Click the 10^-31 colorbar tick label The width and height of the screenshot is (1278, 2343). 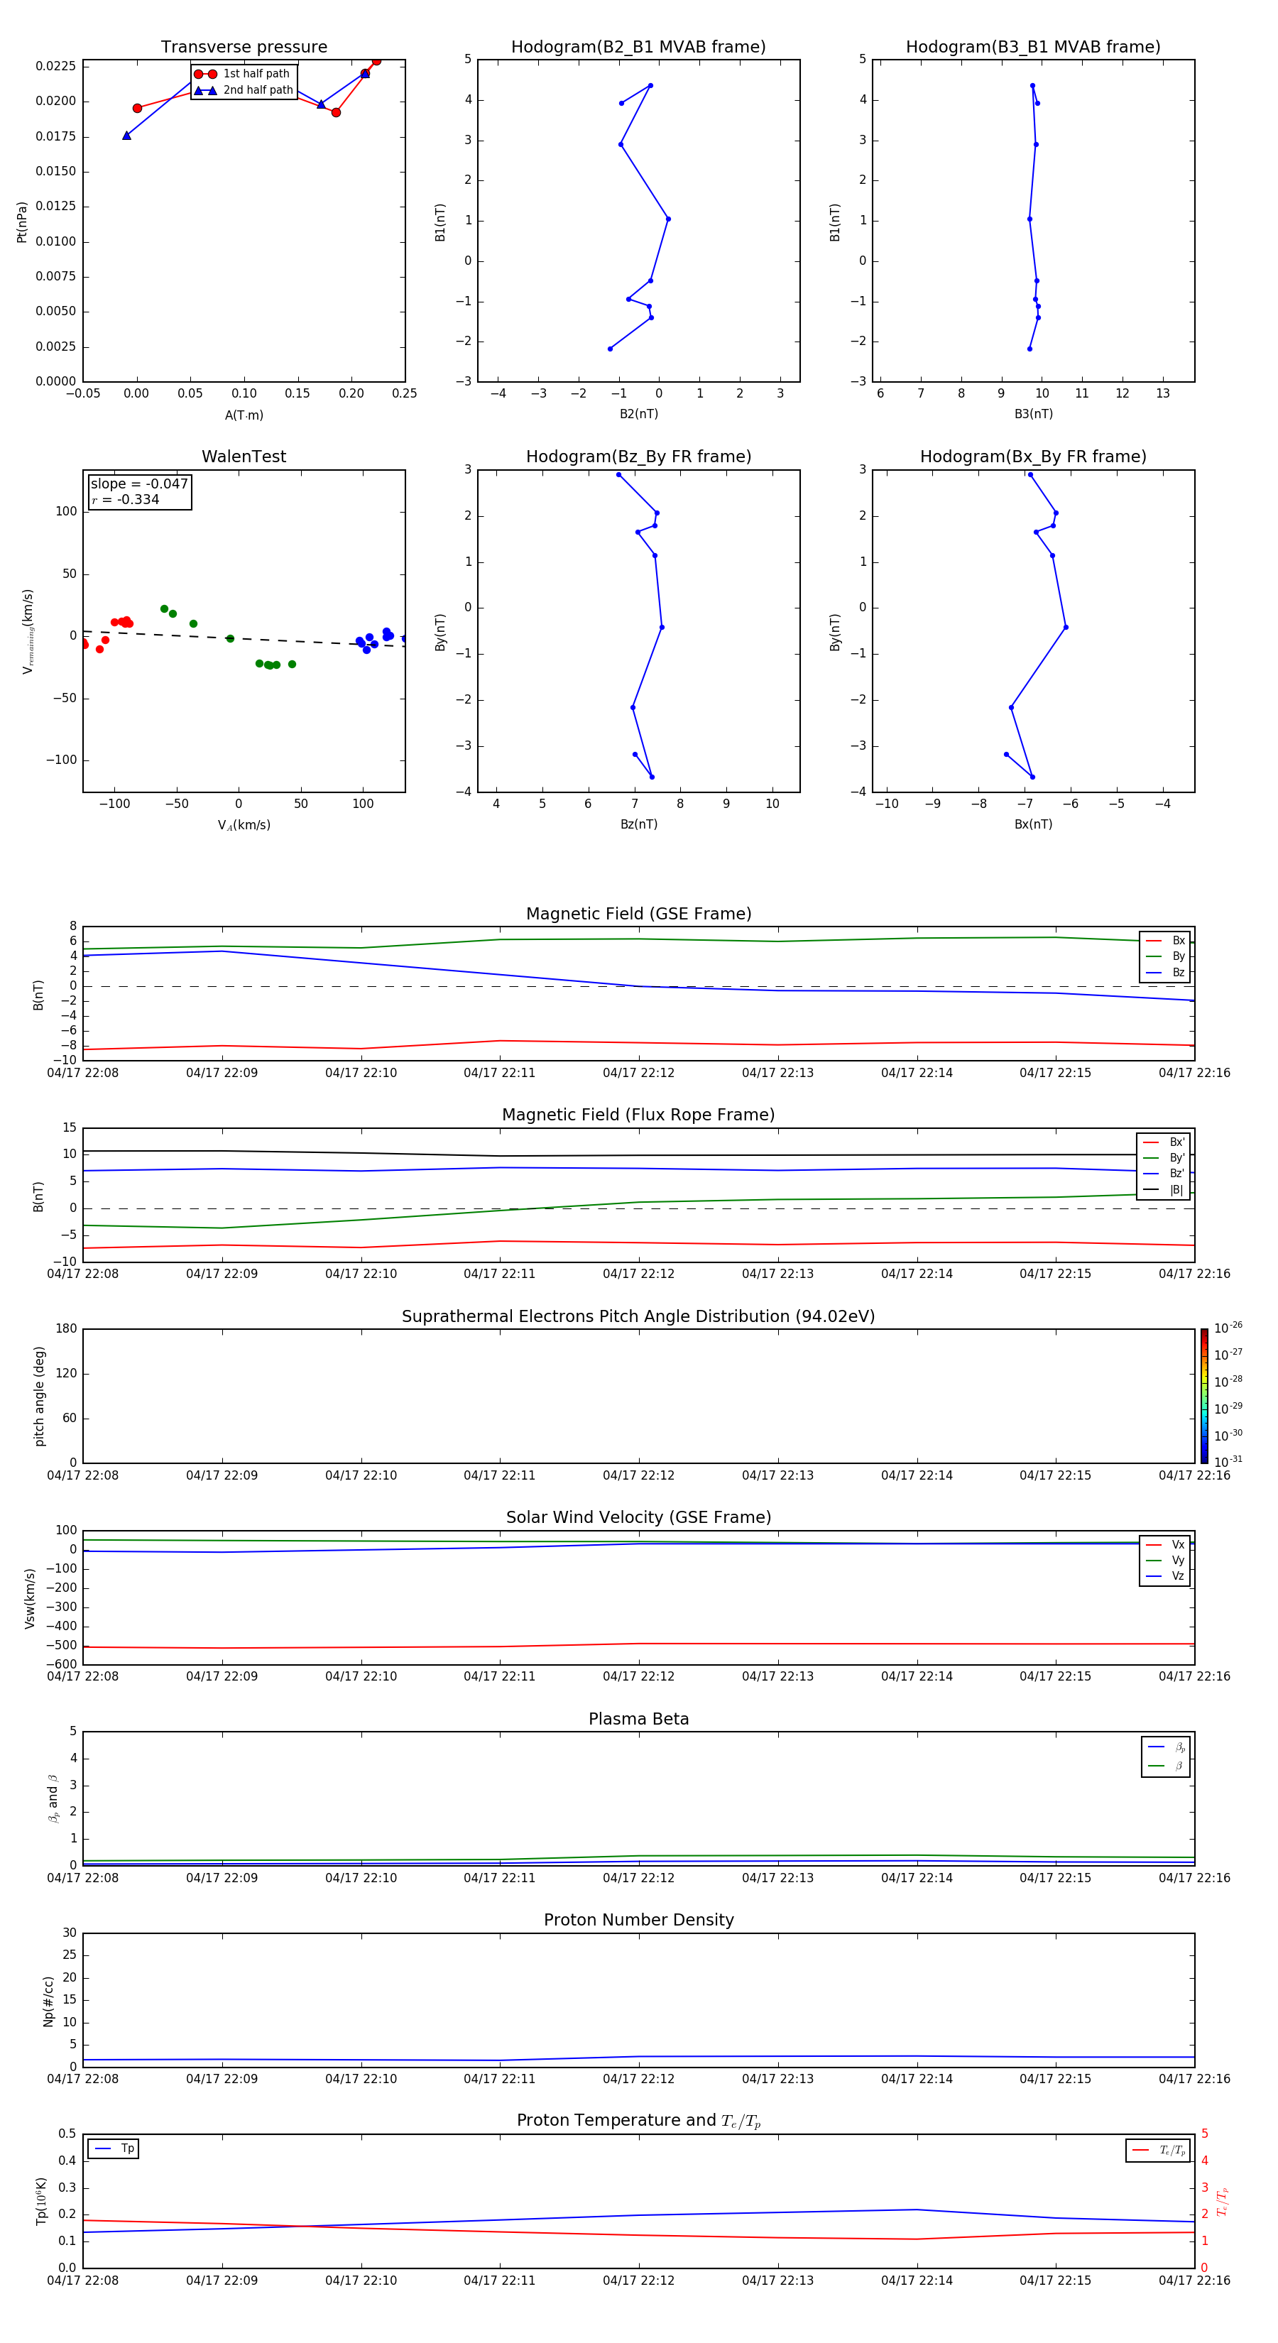pyautogui.click(x=1228, y=1462)
